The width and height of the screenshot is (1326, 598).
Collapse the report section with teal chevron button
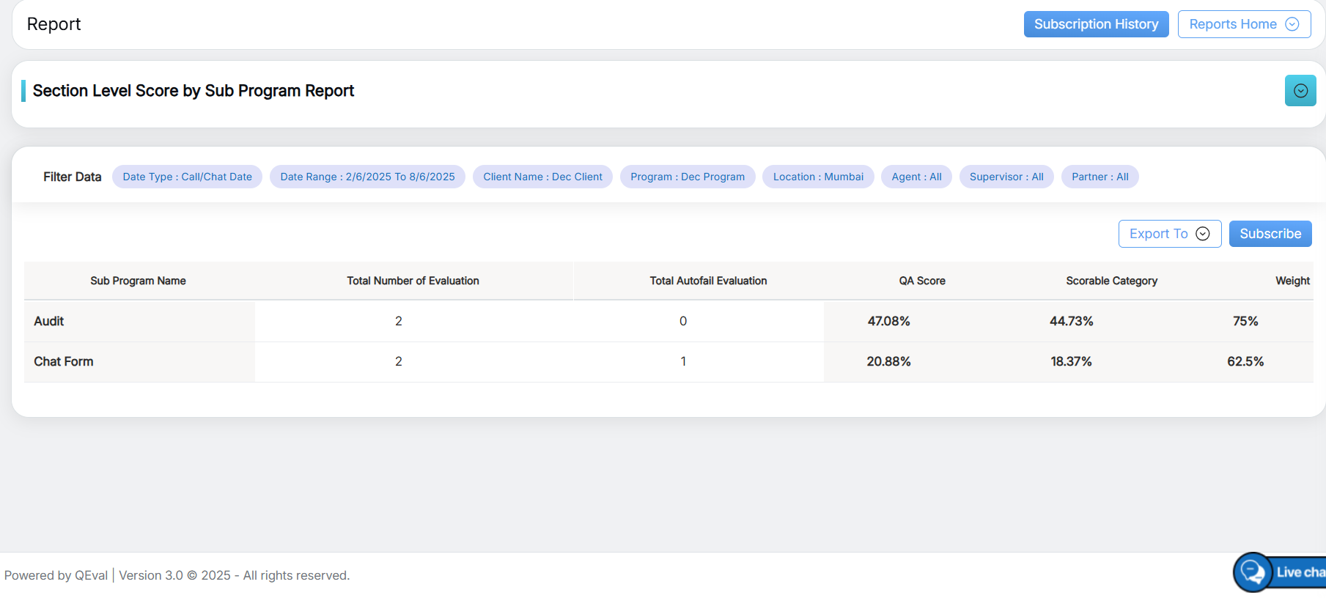[1300, 91]
